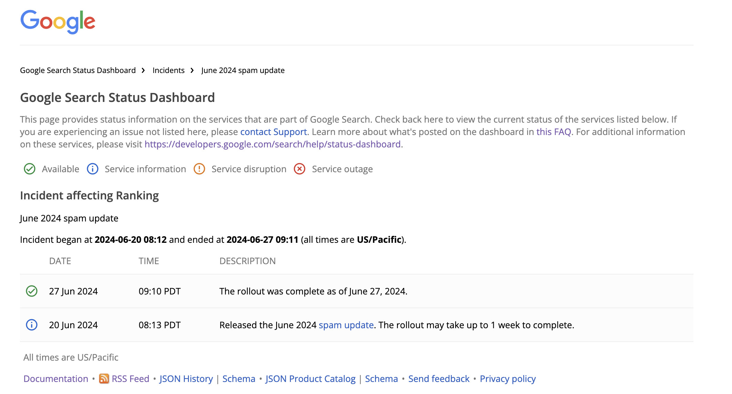Image resolution: width=732 pixels, height=394 pixels.
Task: Click the chevron after Incidents breadcrumb
Action: (192, 70)
